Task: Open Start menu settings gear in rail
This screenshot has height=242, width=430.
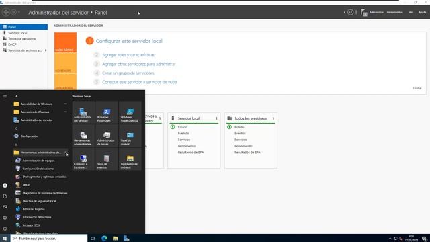Action: tap(5, 218)
